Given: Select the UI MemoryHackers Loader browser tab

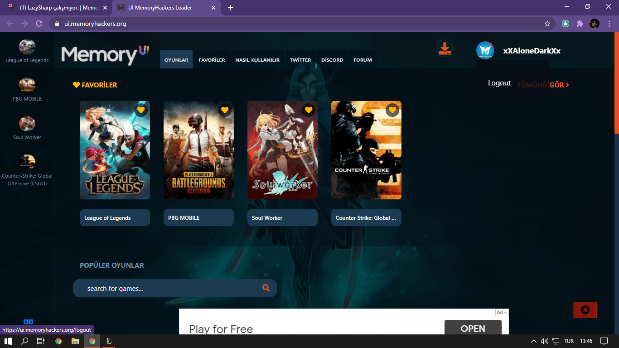Looking at the screenshot, I should pyautogui.click(x=167, y=8).
